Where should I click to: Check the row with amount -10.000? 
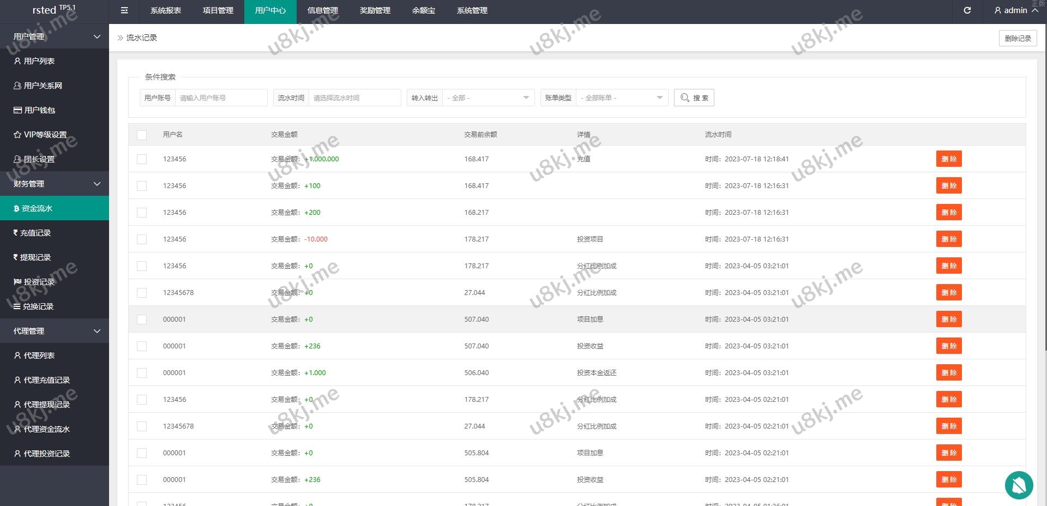point(142,239)
